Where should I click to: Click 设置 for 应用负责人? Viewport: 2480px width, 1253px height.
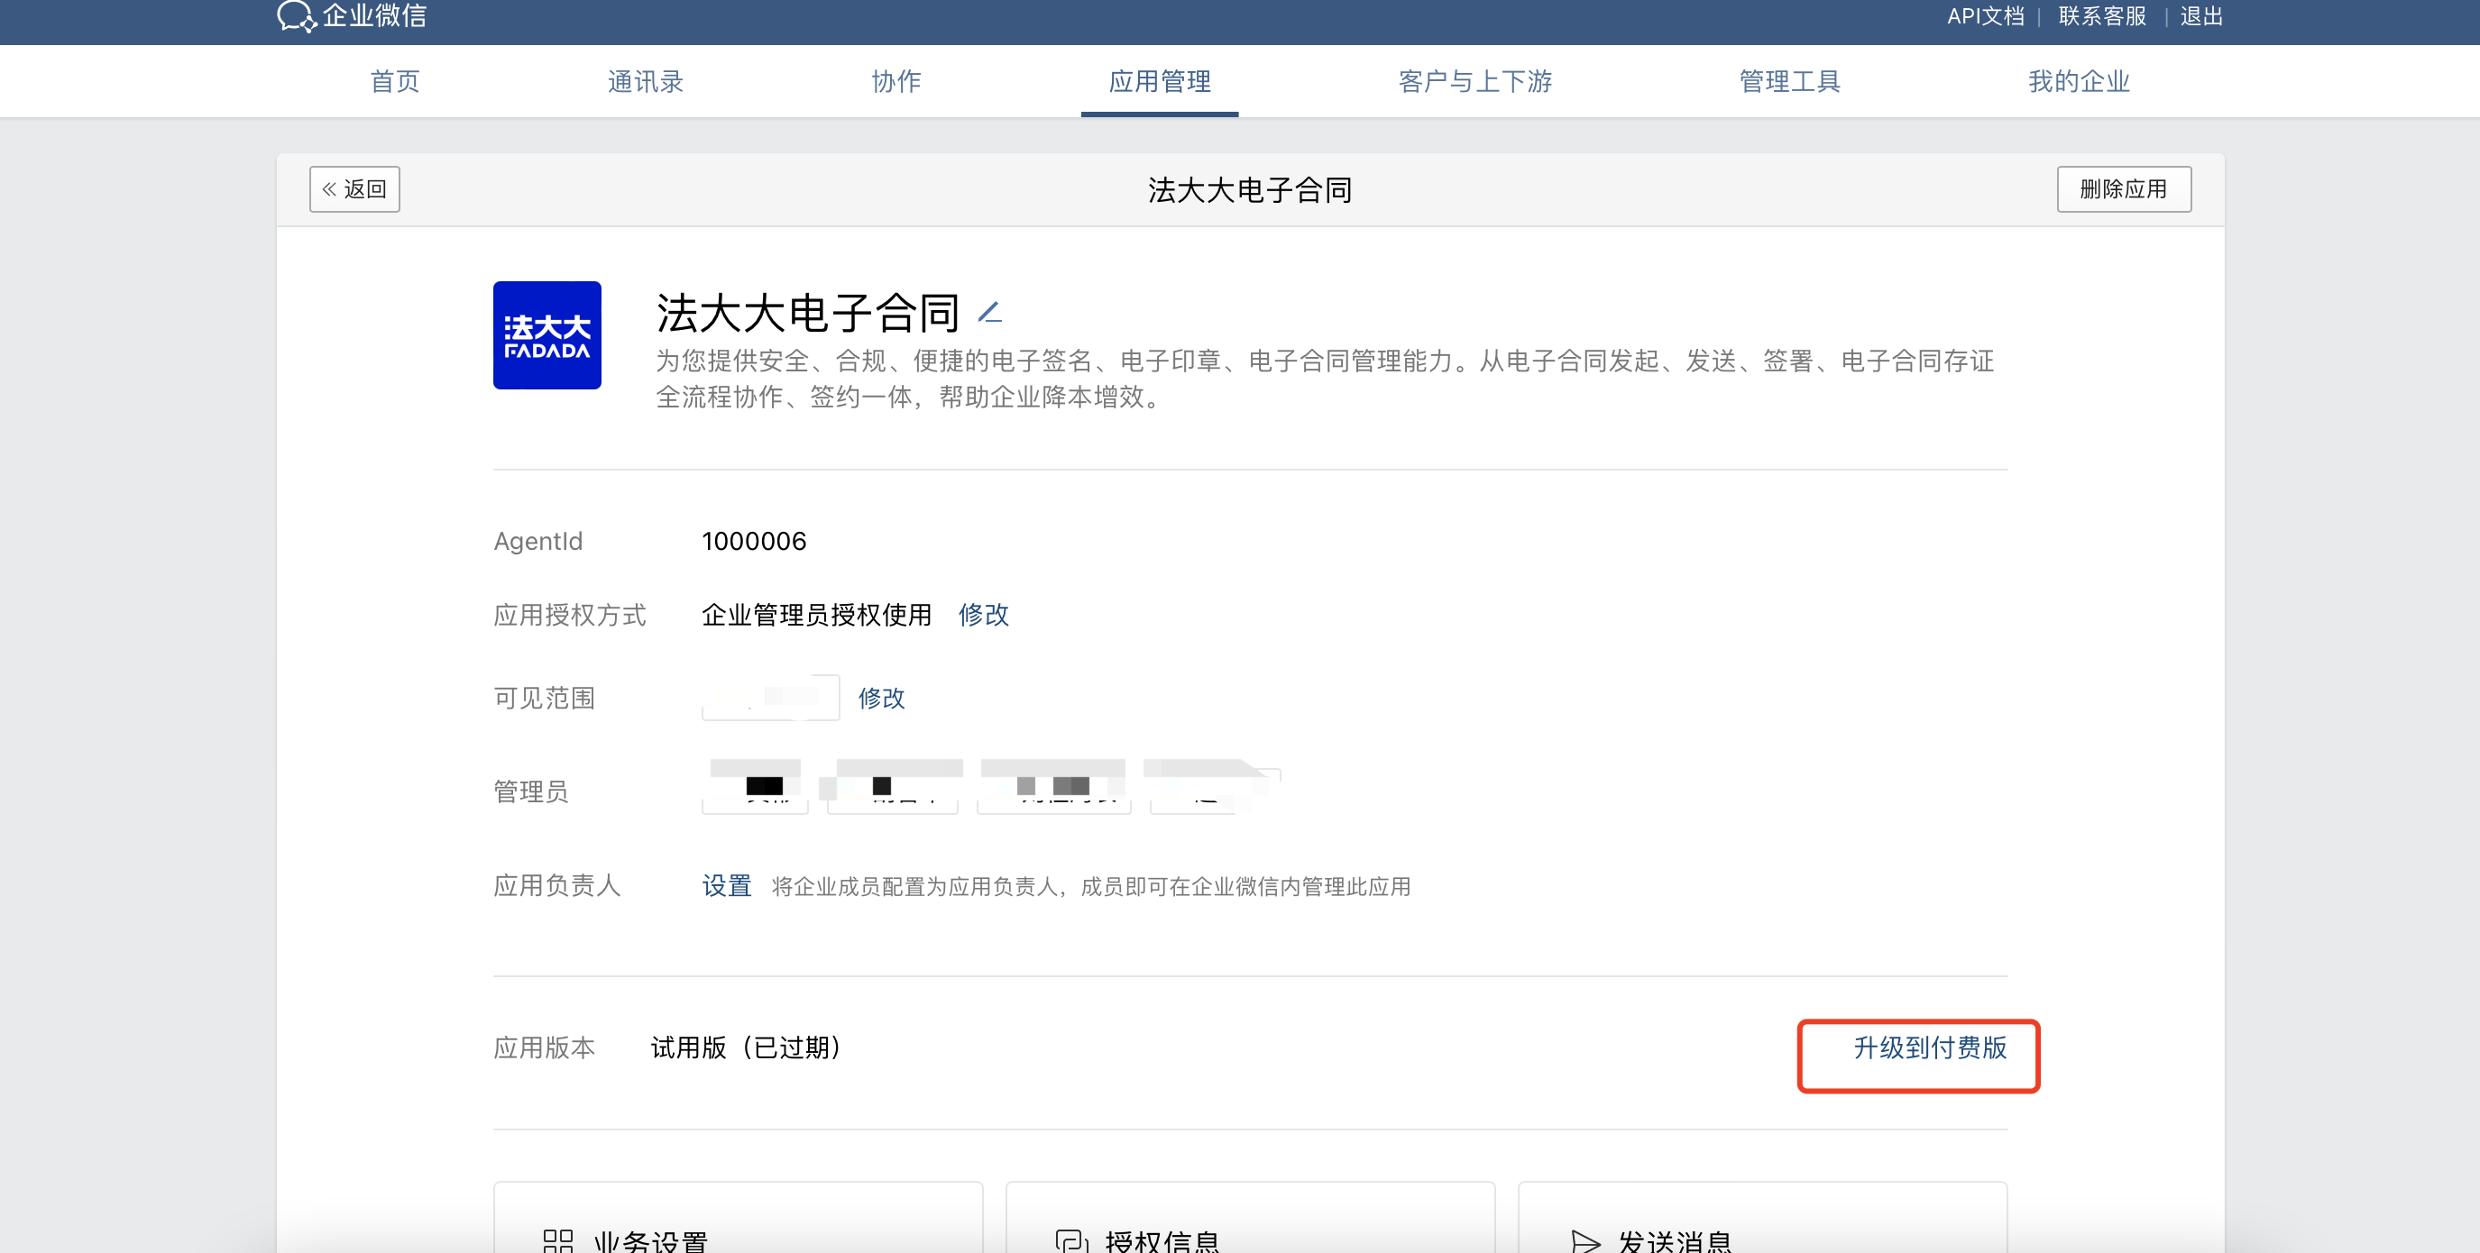click(x=726, y=885)
